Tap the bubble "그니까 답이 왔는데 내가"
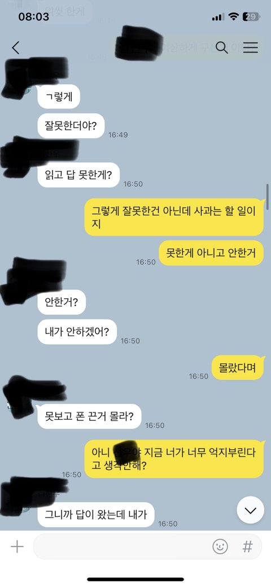This screenshot has width=271, height=587. [96, 514]
